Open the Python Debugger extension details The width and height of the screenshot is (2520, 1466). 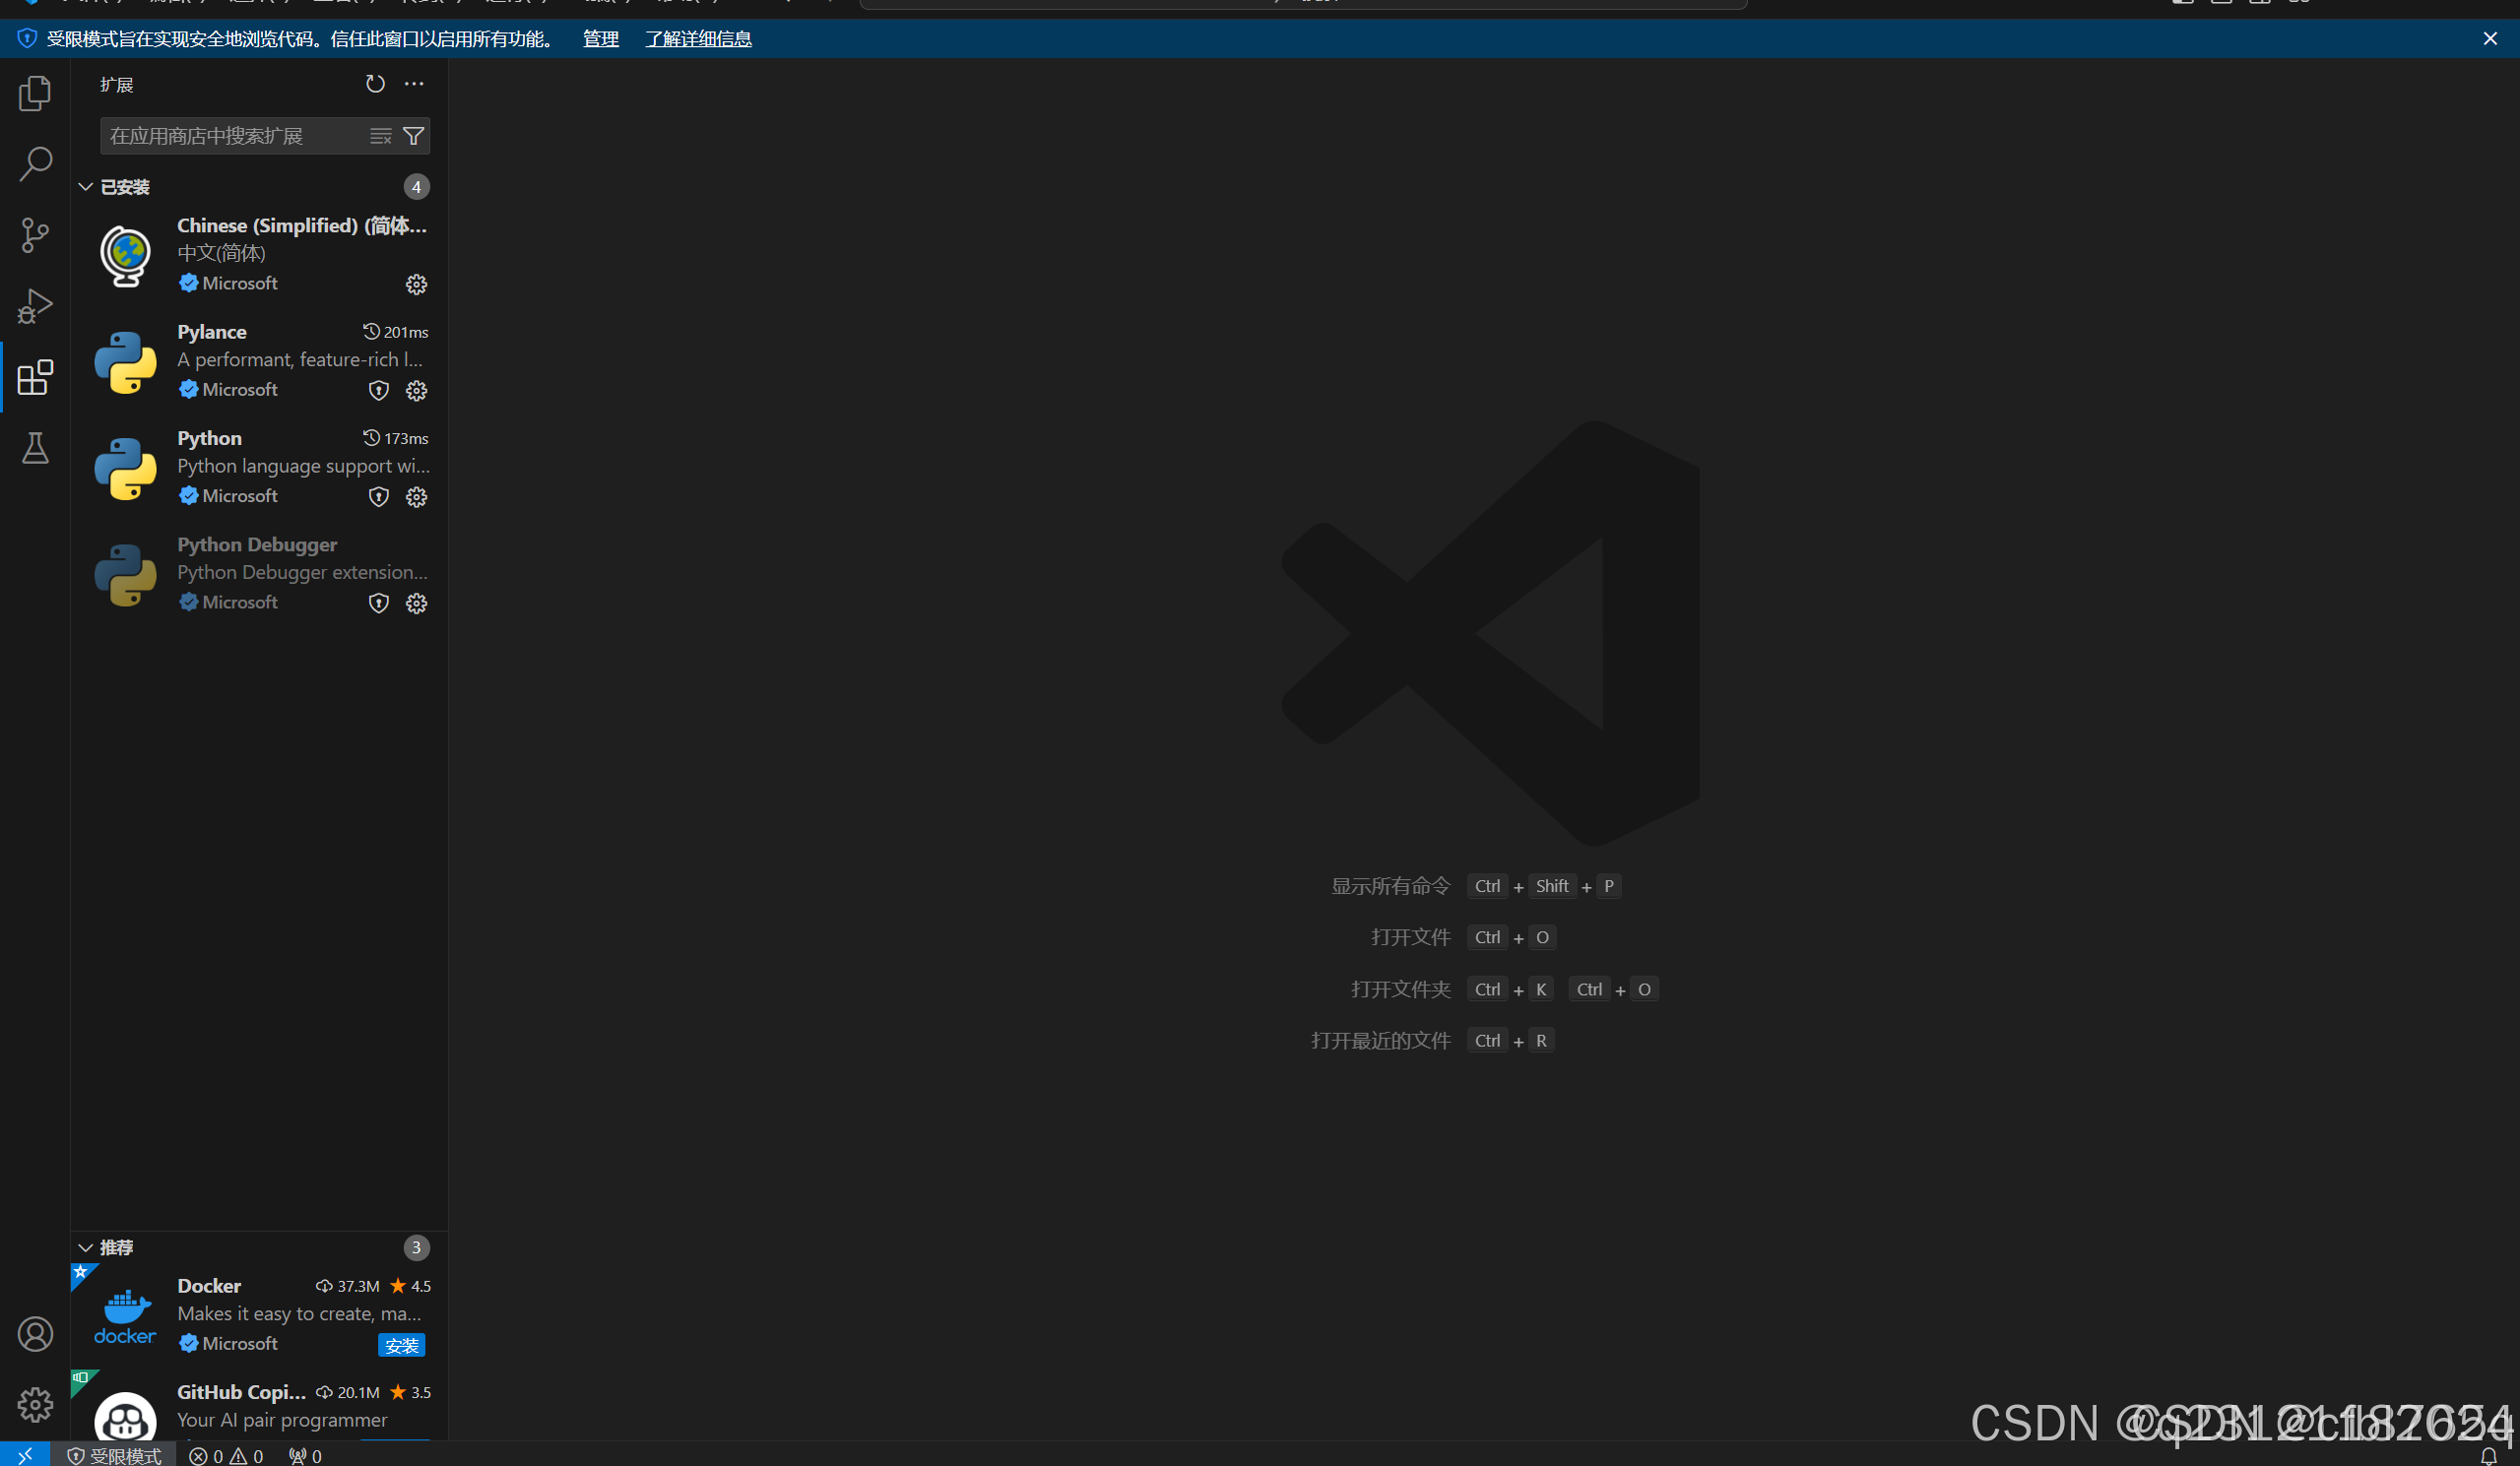point(260,572)
